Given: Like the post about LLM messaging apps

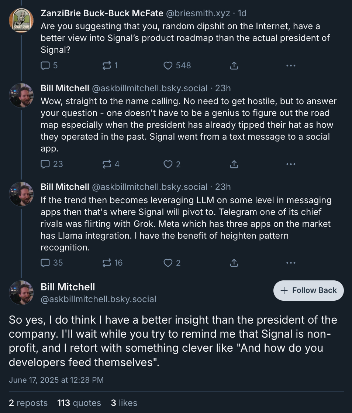Looking at the screenshot, I should tap(168, 263).
